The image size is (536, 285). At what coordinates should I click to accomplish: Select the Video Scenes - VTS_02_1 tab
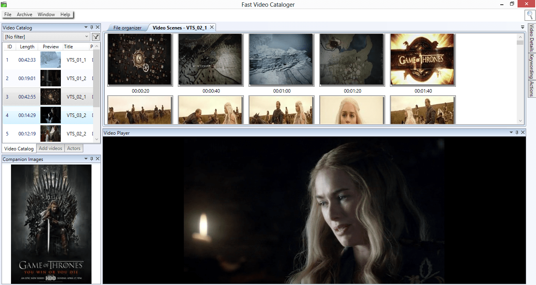tap(179, 27)
